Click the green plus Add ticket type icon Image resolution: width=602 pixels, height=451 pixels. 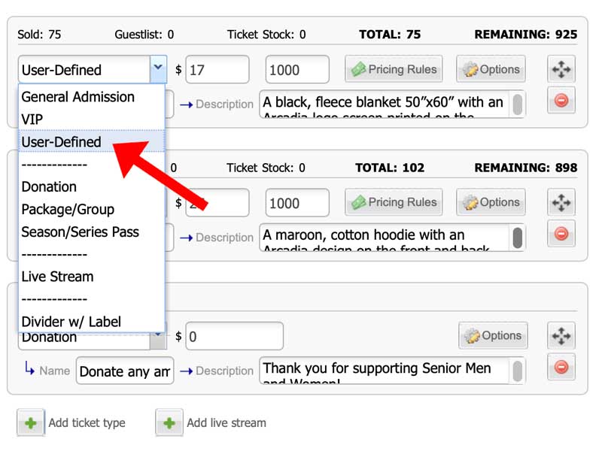point(31,422)
